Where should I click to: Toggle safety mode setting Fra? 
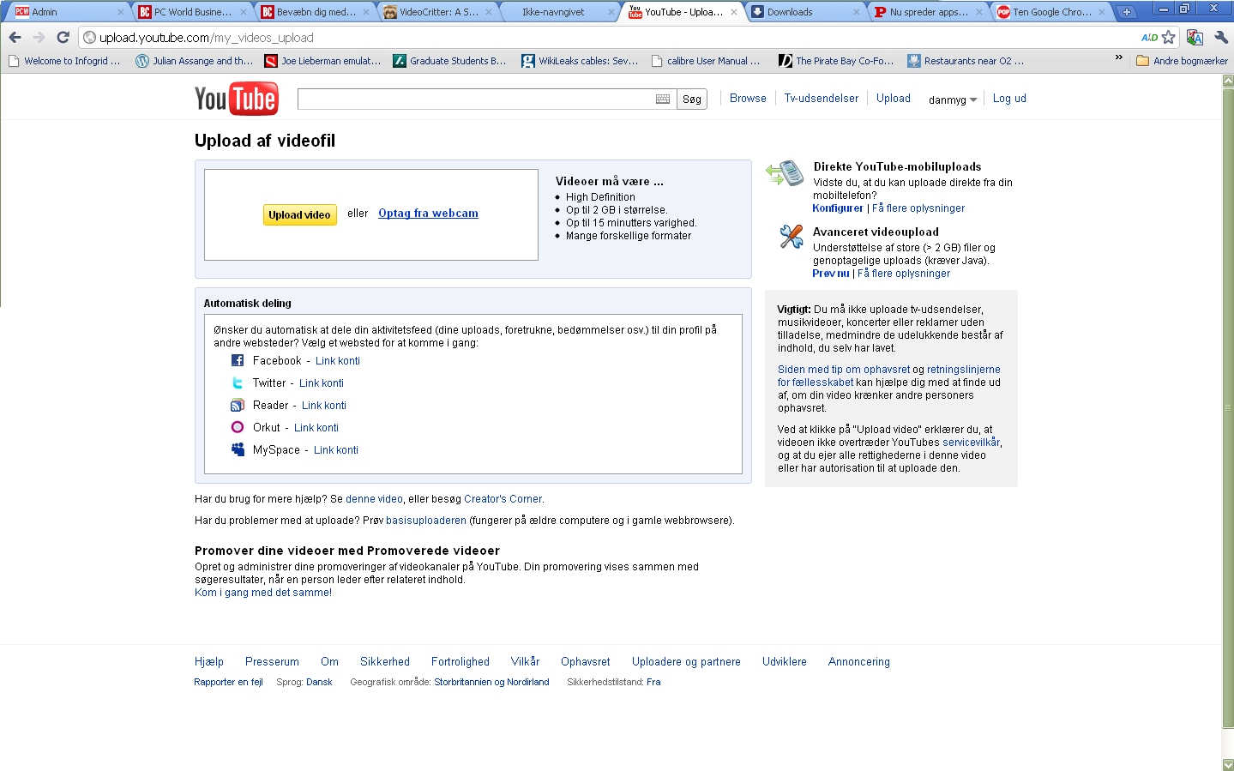click(653, 683)
